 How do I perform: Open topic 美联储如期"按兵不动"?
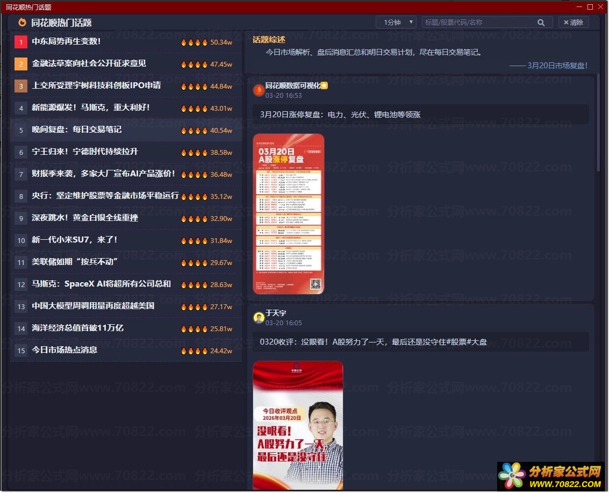tap(75, 262)
